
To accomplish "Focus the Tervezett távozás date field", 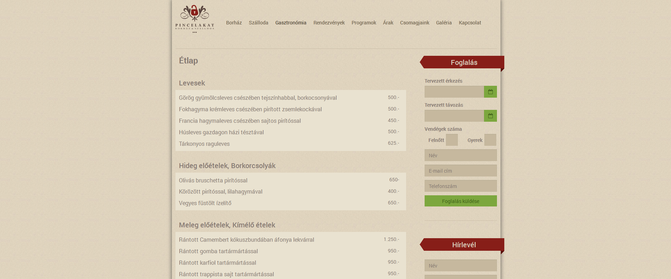I will (454, 116).
